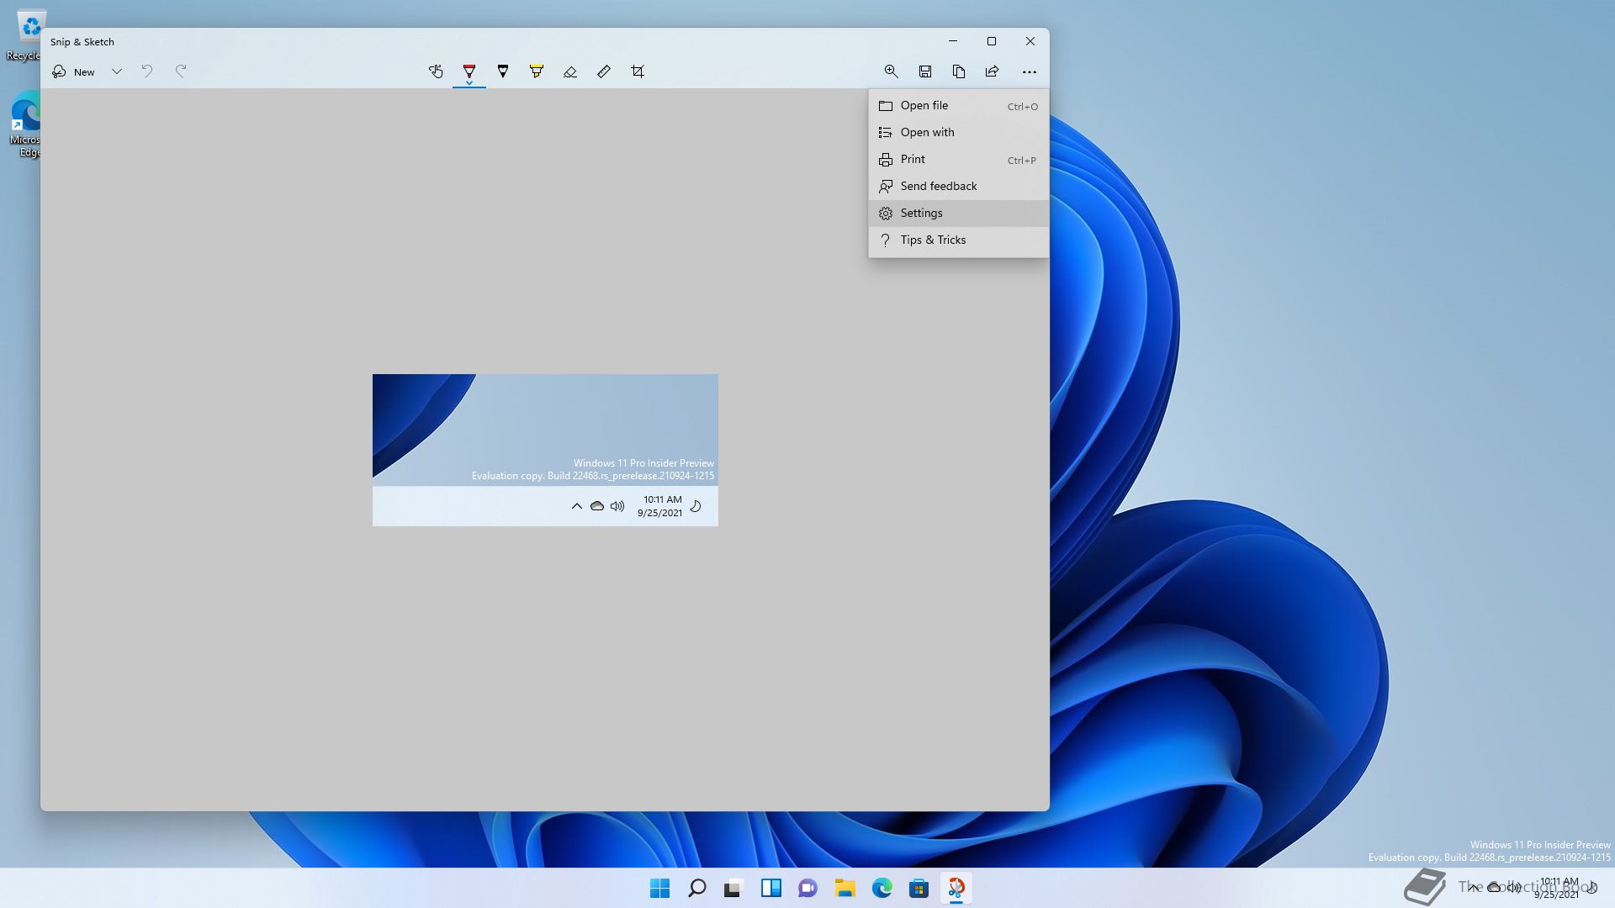Toggle the See more three-dot menu
Screen dimensions: 1615x908
point(1030,71)
